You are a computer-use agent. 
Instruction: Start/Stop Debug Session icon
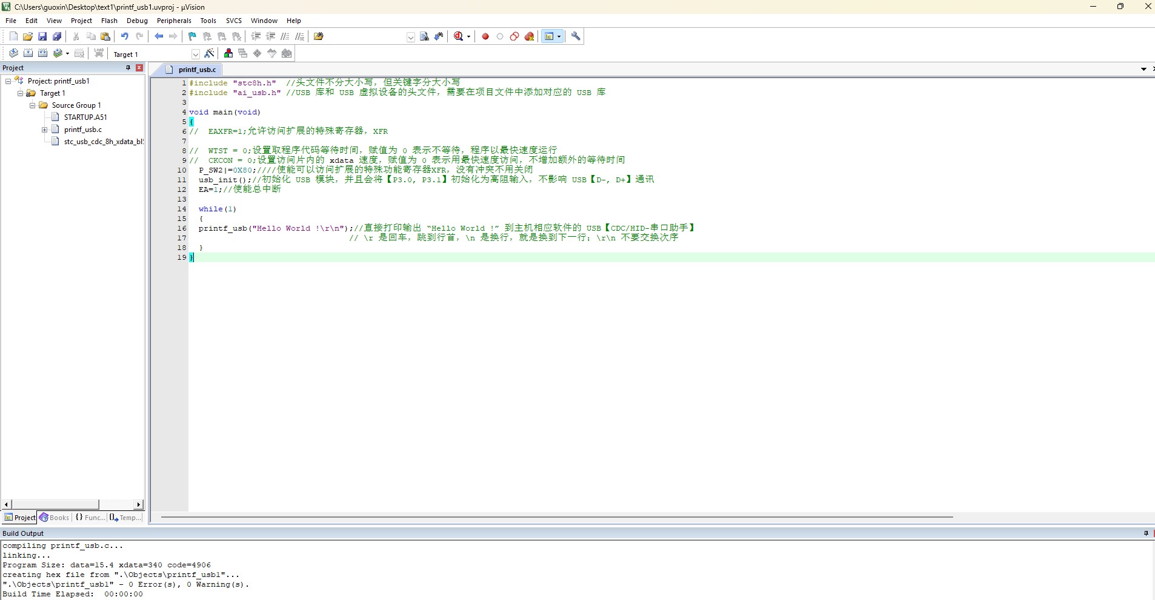tap(459, 36)
